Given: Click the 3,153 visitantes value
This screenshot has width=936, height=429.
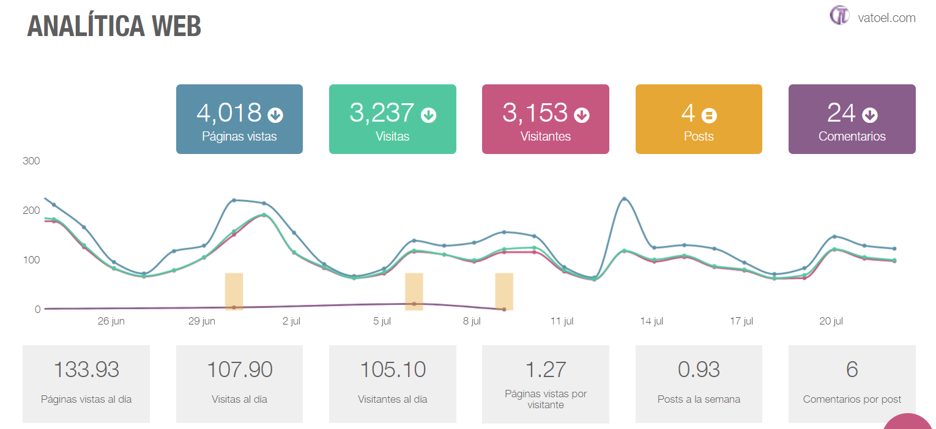Looking at the screenshot, I should point(535,113).
